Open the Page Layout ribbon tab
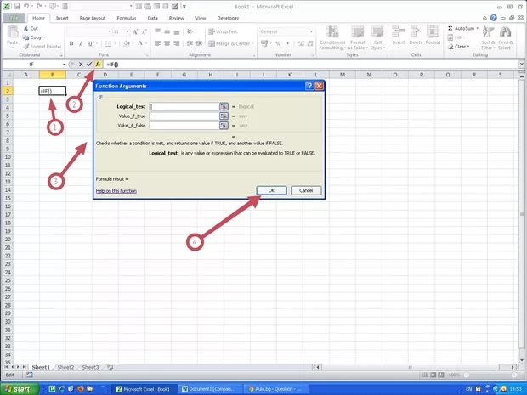This screenshot has height=395, width=527. [93, 17]
